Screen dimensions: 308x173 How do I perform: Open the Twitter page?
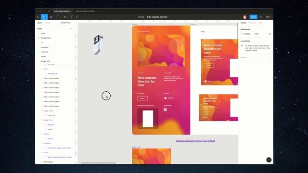coord(43,57)
